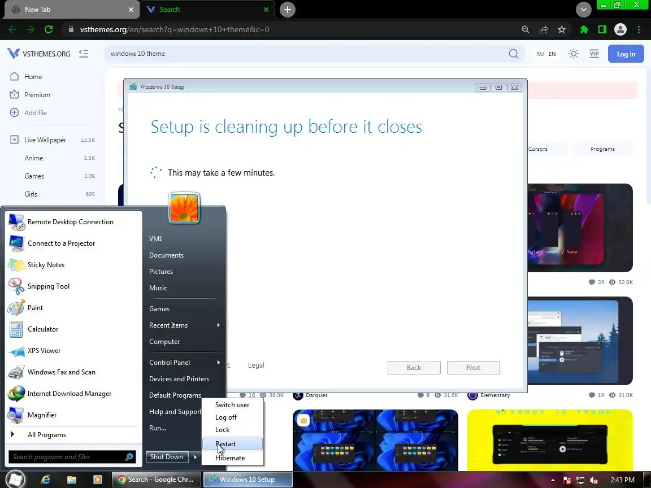Click Next in Windows 10 Setup
Viewport: 651px width, 488px height.
(474, 368)
